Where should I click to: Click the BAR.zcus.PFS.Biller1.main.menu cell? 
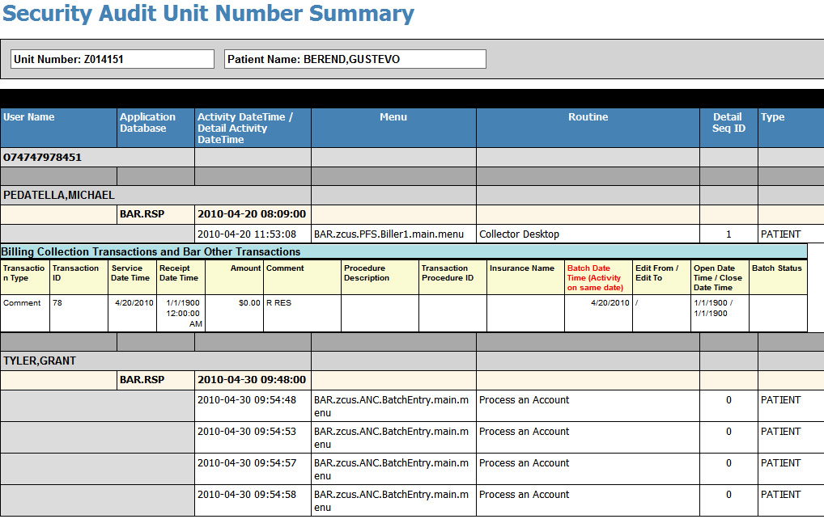[390, 234]
